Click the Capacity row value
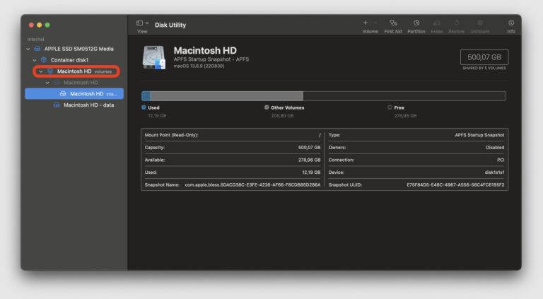This screenshot has height=299, width=543. pyautogui.click(x=309, y=148)
